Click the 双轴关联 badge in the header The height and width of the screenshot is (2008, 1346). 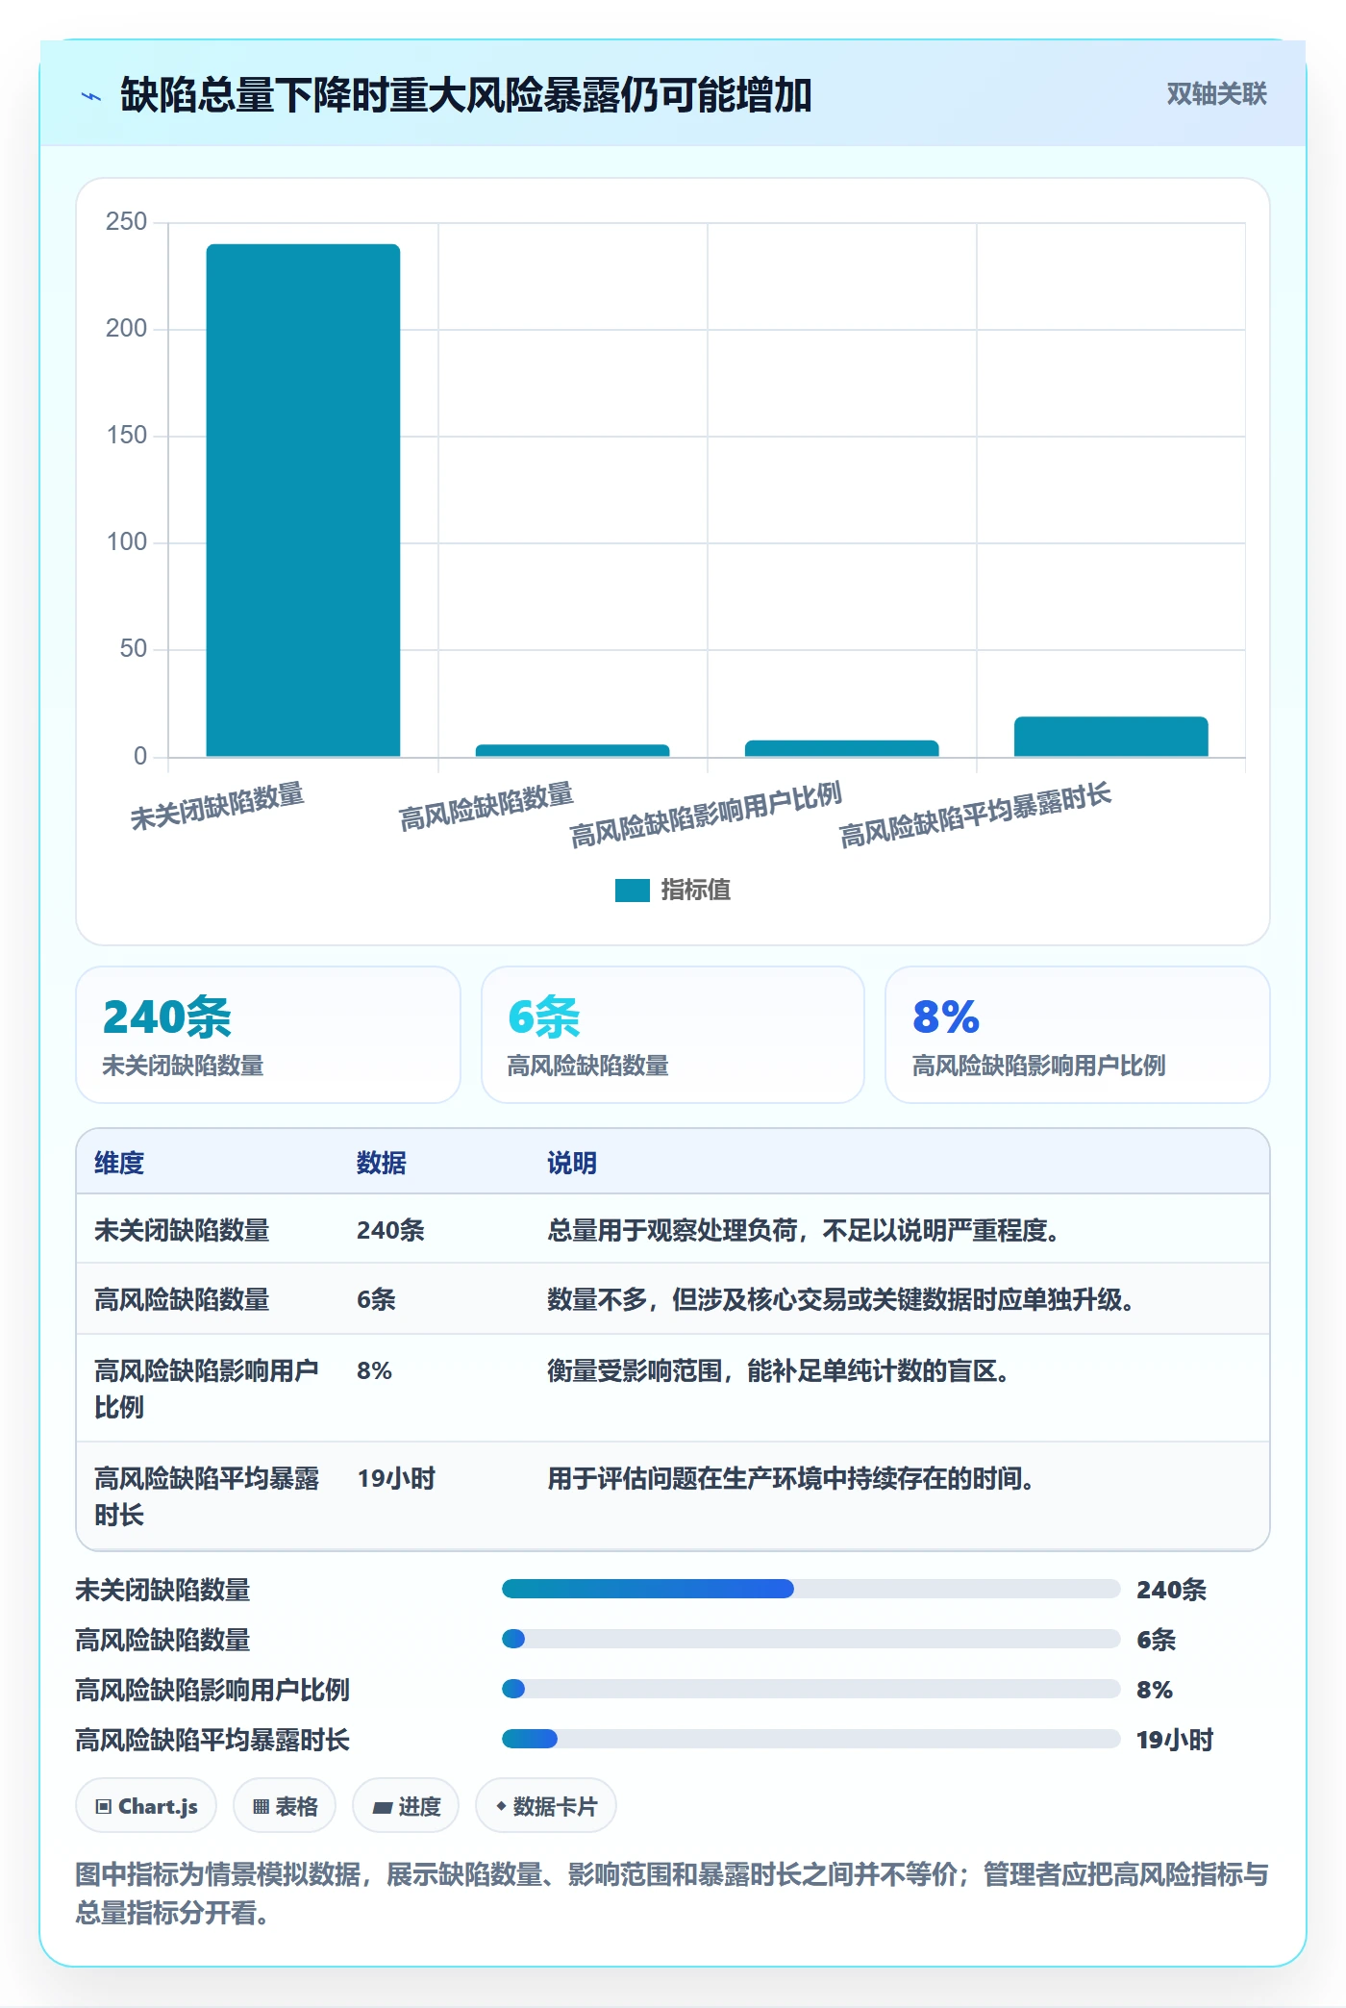point(1216,94)
